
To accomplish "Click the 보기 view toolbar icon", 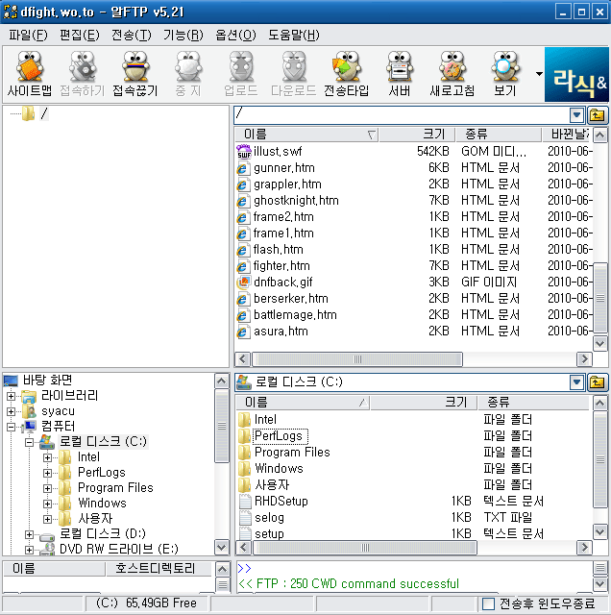I will point(504,74).
